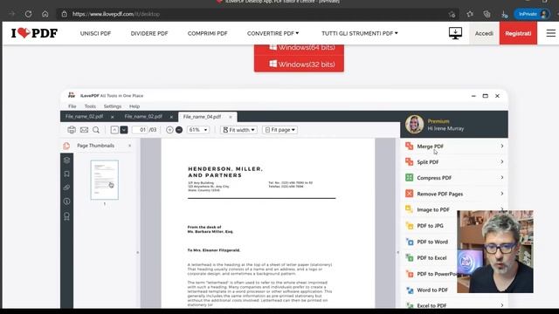The image size is (559, 314).
Task: Open DIVIDERE PDF tool
Action: coord(149,33)
